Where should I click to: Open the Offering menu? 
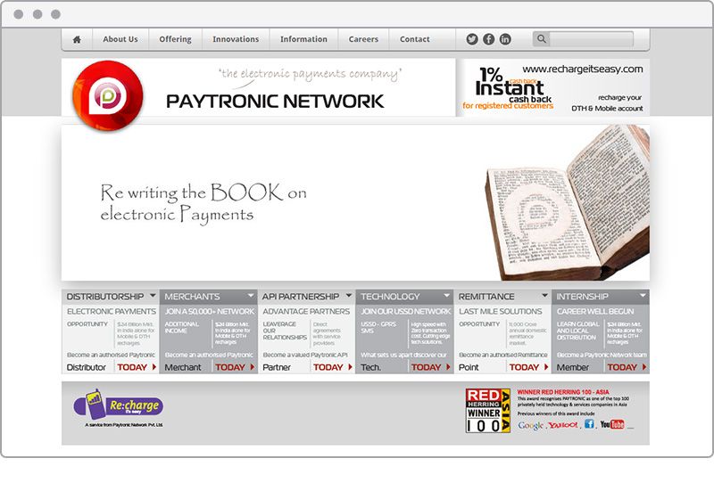[175, 39]
